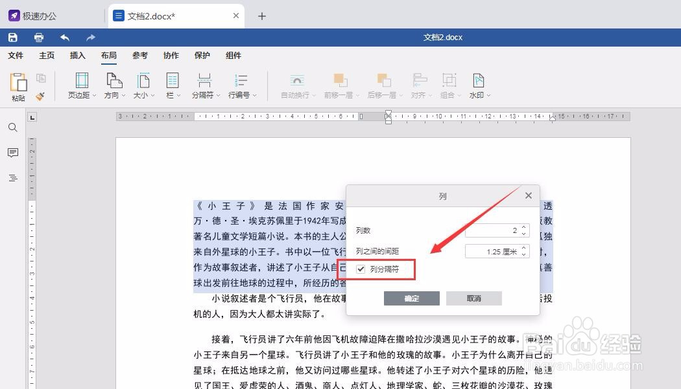
Task: Expand the 页边距 dropdown arrow
Action: pyautogui.click(x=94, y=95)
